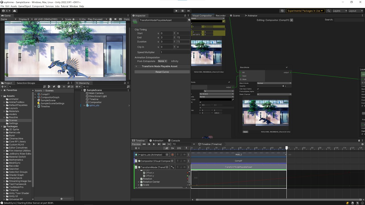
Task: Switch to the Recorder tab
Action: pyautogui.click(x=221, y=16)
